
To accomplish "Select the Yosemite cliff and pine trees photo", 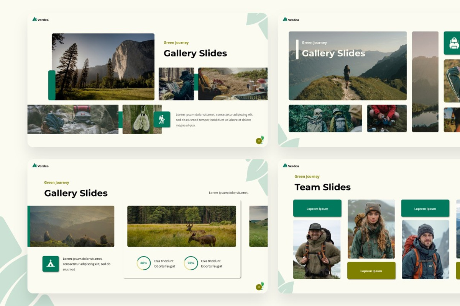I will pos(103,67).
